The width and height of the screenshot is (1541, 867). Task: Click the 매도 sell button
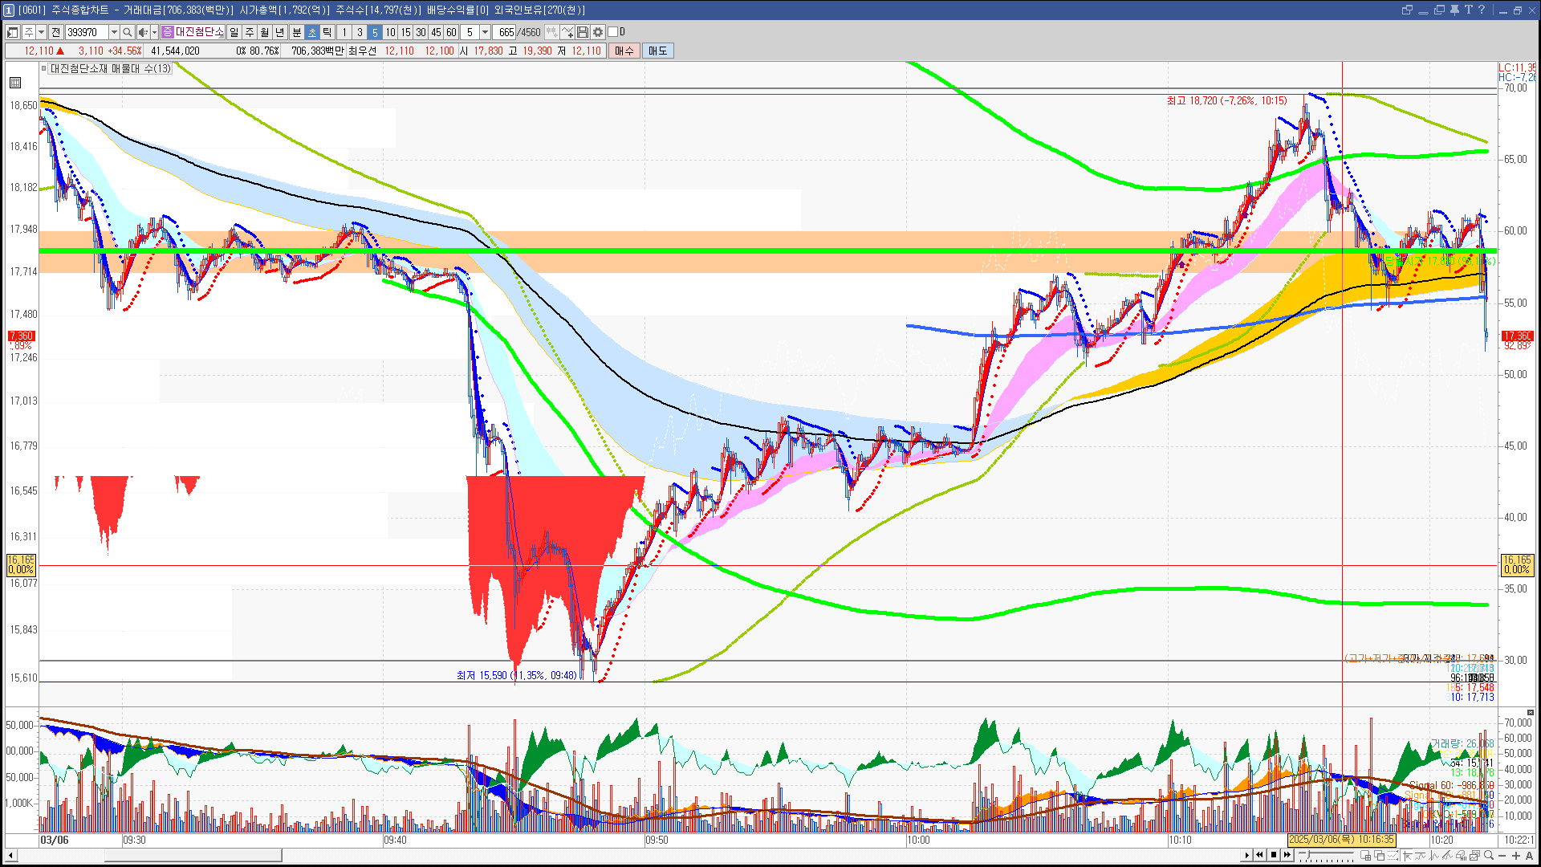(658, 51)
